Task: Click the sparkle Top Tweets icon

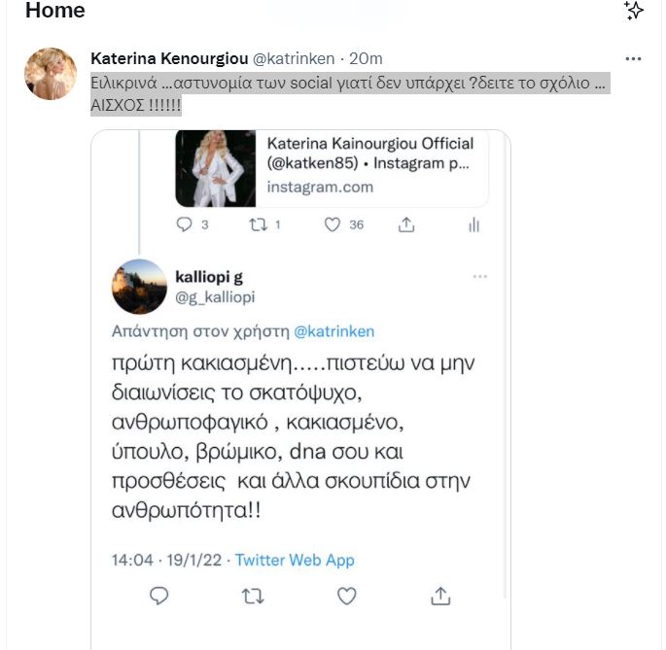Action: pos(633,10)
